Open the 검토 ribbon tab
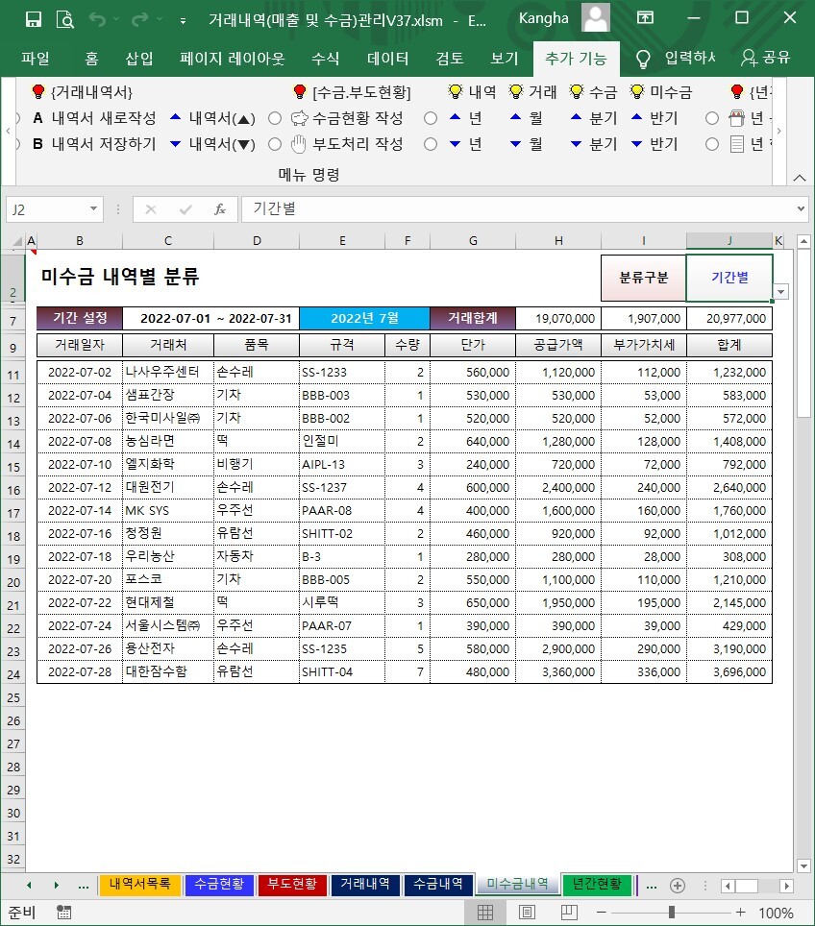This screenshot has width=815, height=926. 450,58
